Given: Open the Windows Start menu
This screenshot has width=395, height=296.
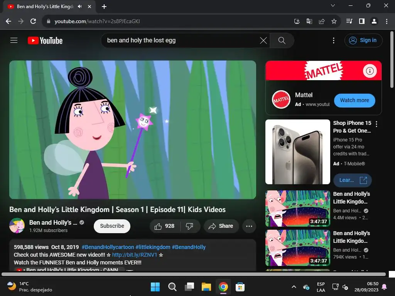Looking at the screenshot, I should tap(155, 287).
